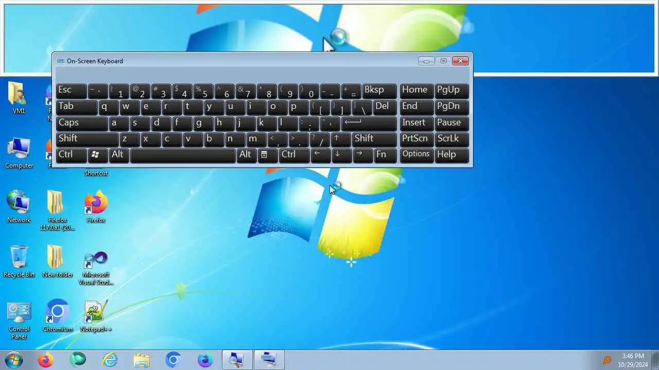Click the PgUp key
This screenshot has height=370, width=659.
[452, 91]
